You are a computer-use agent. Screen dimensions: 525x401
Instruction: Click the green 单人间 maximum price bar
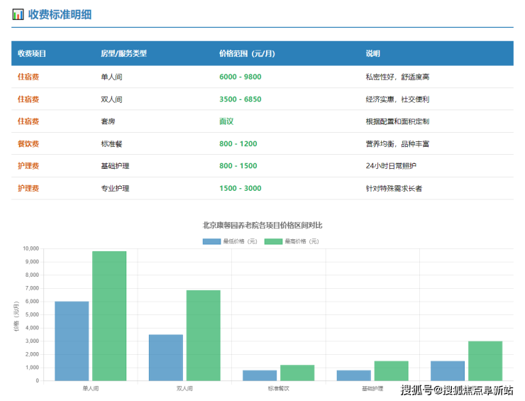click(x=109, y=316)
